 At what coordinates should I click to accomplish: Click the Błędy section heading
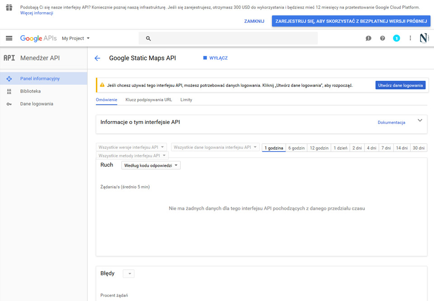(x=108, y=273)
